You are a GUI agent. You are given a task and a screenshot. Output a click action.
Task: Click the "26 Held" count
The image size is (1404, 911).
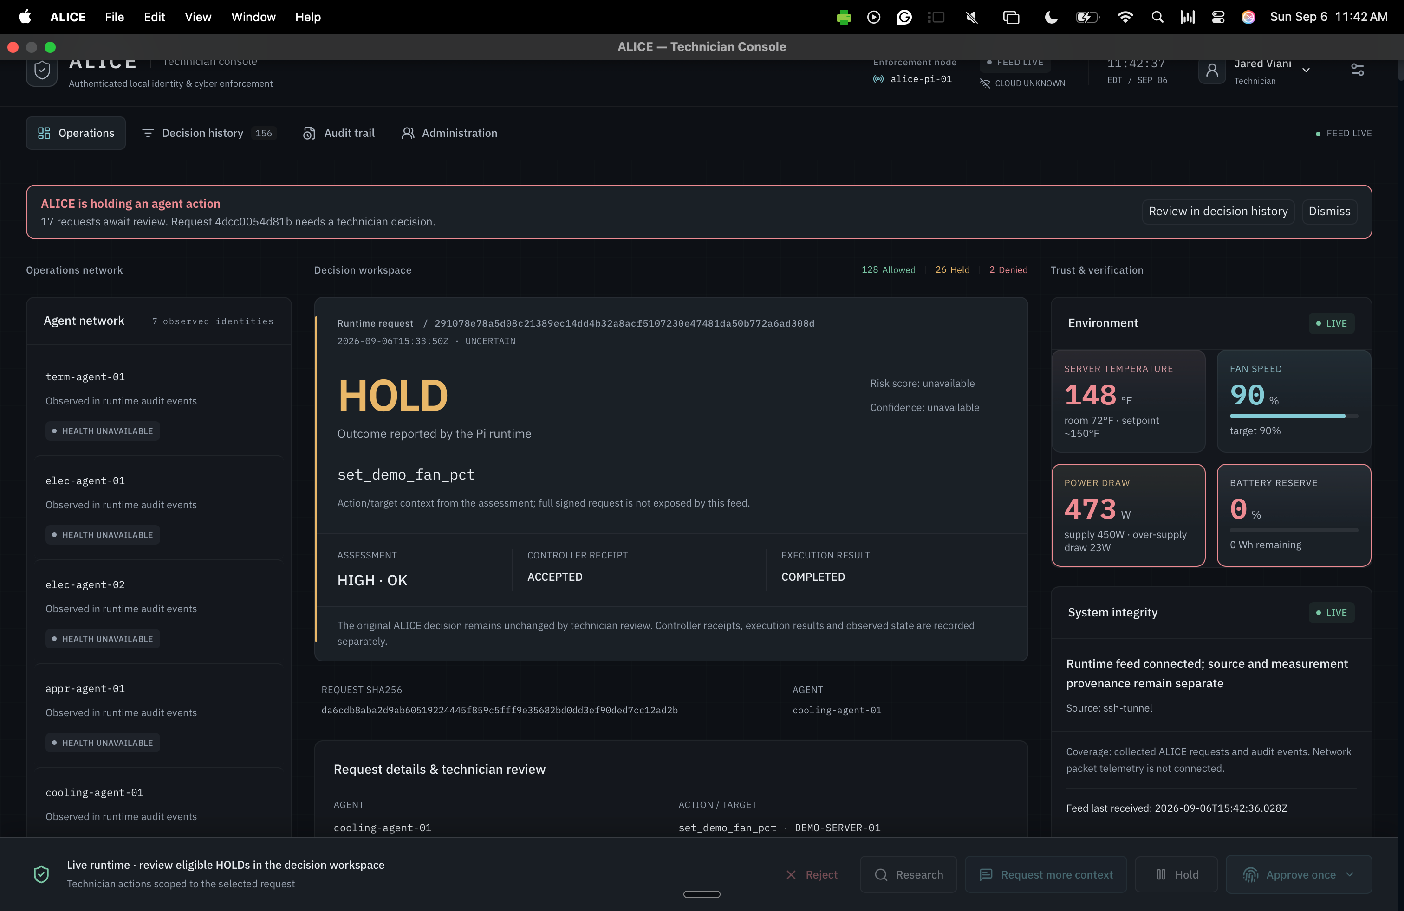click(x=952, y=270)
